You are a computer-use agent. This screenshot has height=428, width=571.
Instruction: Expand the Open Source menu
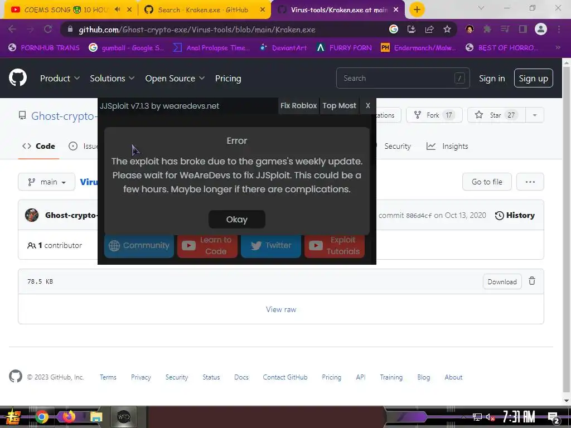[175, 78]
